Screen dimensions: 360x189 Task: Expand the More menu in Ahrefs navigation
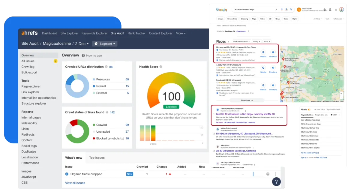coord(181,33)
